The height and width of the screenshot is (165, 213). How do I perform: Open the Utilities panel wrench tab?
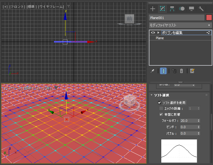(201, 9)
